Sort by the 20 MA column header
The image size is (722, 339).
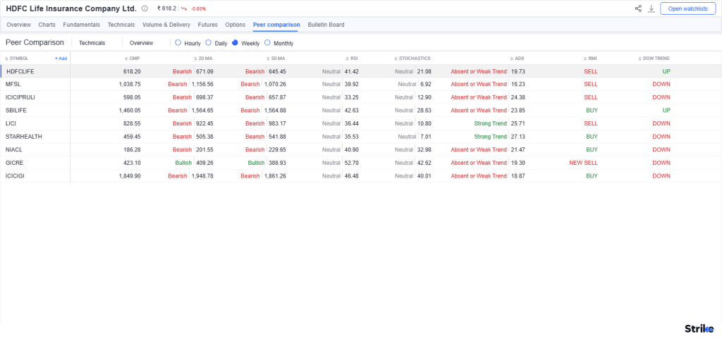pyautogui.click(x=204, y=58)
